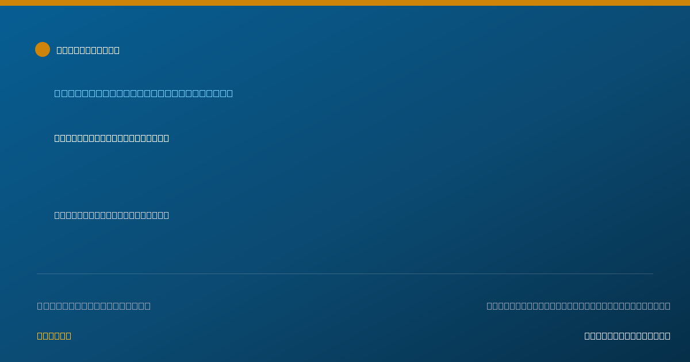This screenshot has height=362, width=690.
Task: Click the gray footer text on the left
Action: [x=94, y=306]
